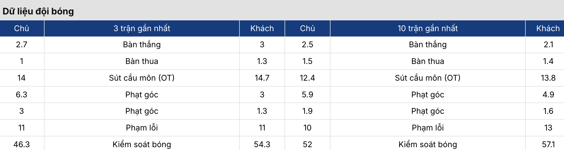Click the home goals value 2.7

(22, 44)
